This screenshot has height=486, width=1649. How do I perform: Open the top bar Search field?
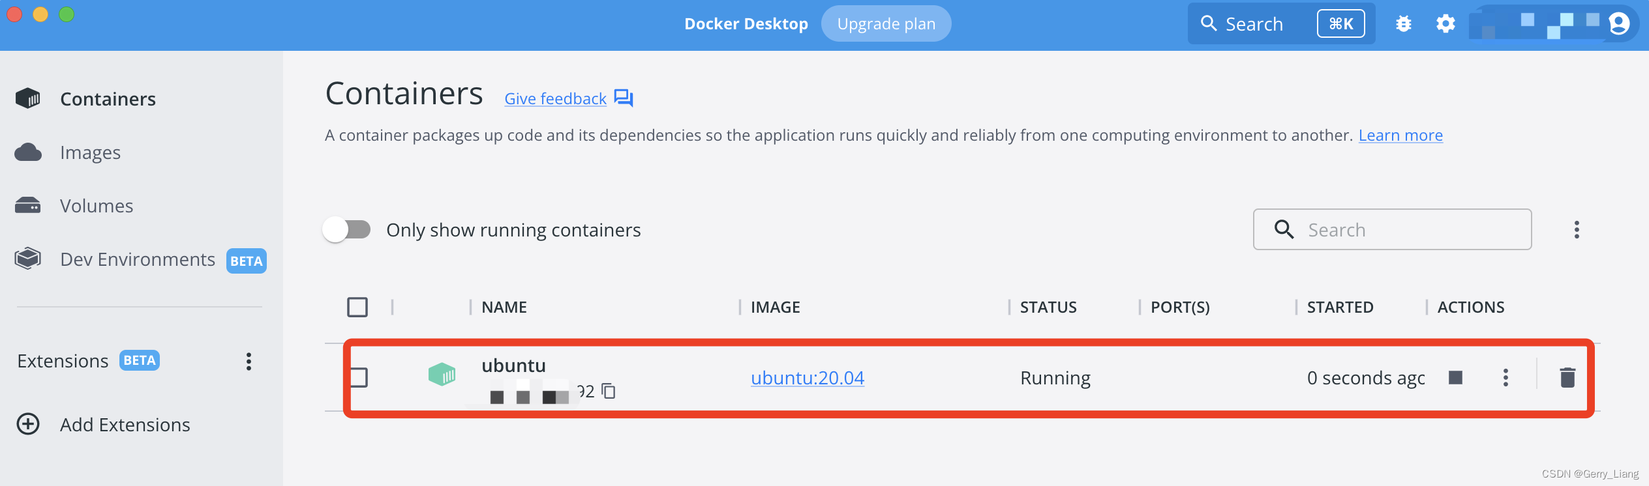(x=1281, y=24)
